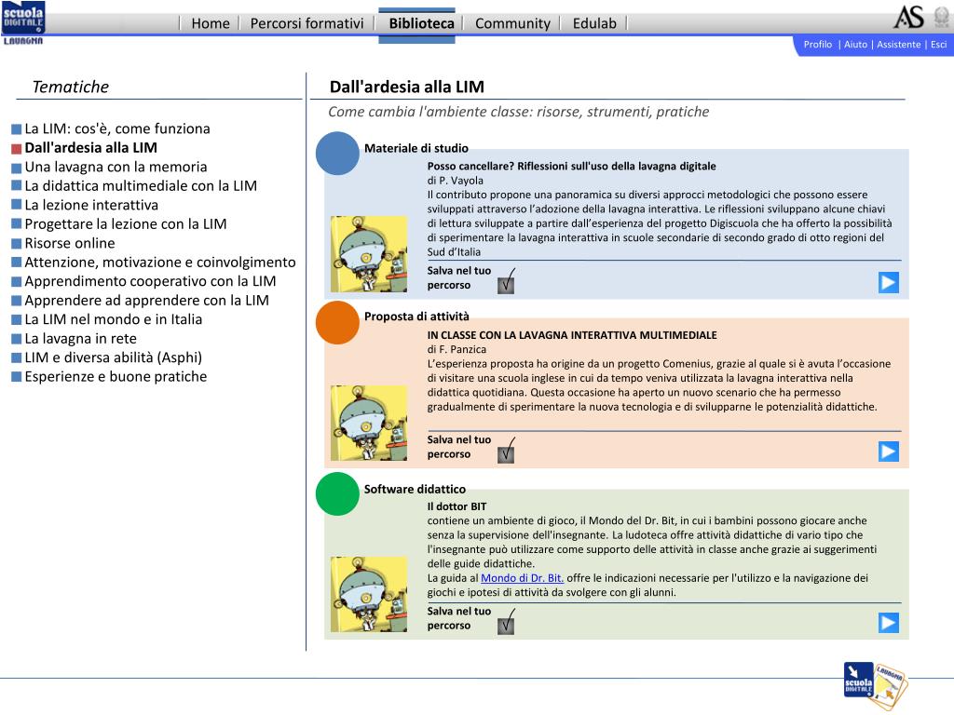The image size is (954, 715).
Task: Open Apprendimento cooperativo con la LIM
Action: [x=150, y=281]
